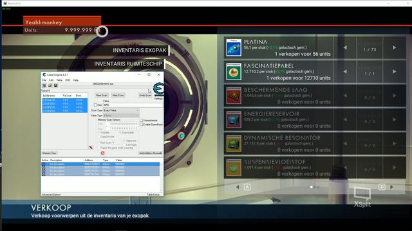Click the Platina item icon
The width and height of the screenshot is (412, 231).
tap(234, 47)
